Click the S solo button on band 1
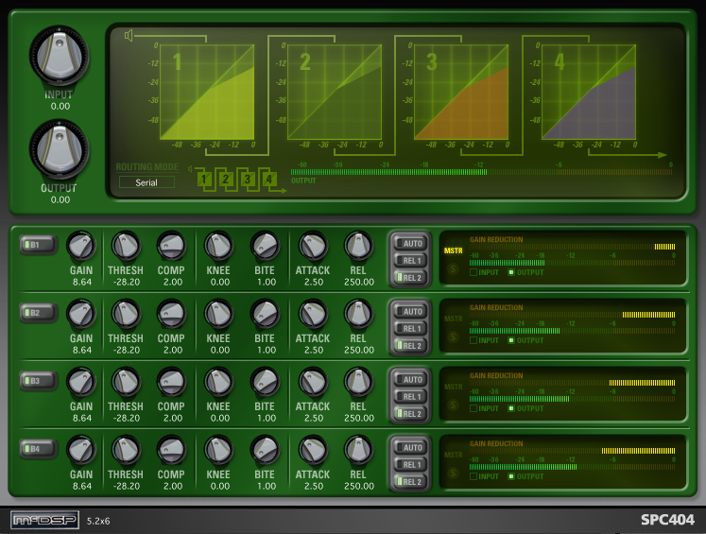Image resolution: width=706 pixels, height=534 pixels. pyautogui.click(x=453, y=269)
